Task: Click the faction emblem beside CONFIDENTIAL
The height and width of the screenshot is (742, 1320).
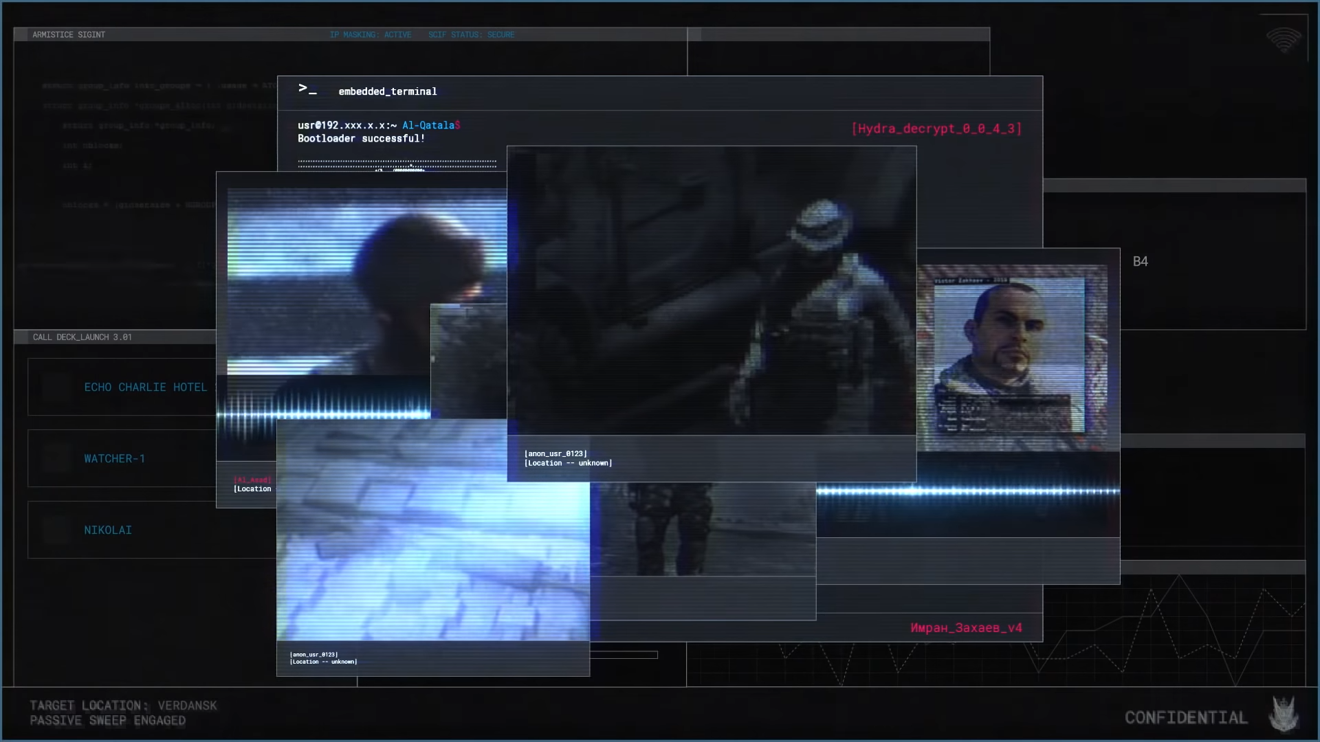Action: point(1284,715)
